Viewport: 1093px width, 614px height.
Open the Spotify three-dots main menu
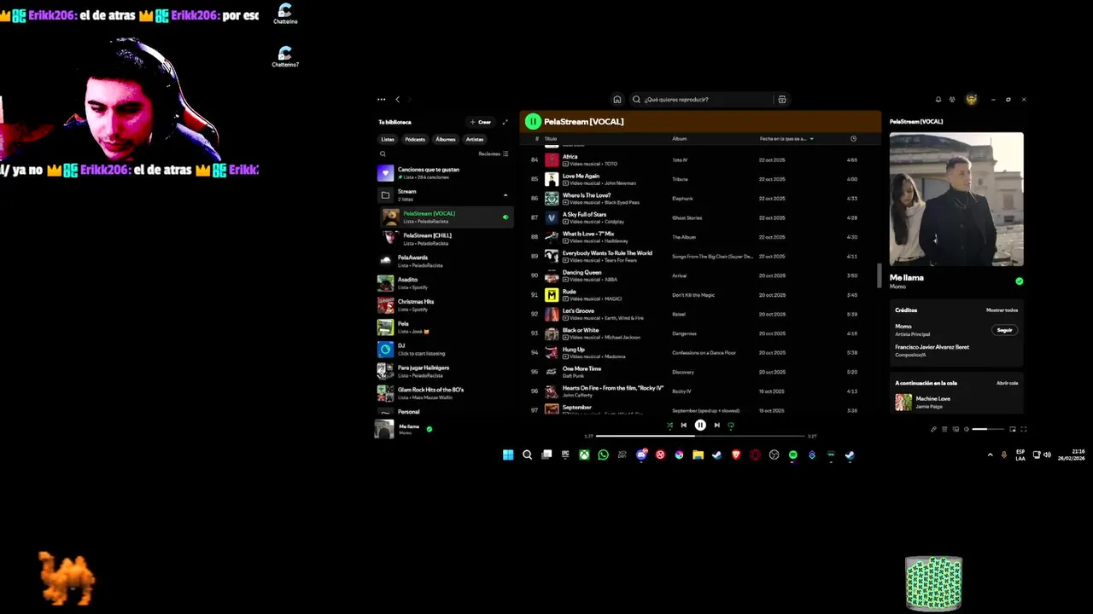[382, 100]
